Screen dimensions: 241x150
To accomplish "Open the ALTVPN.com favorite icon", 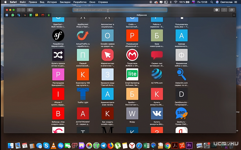I will click(157, 74).
